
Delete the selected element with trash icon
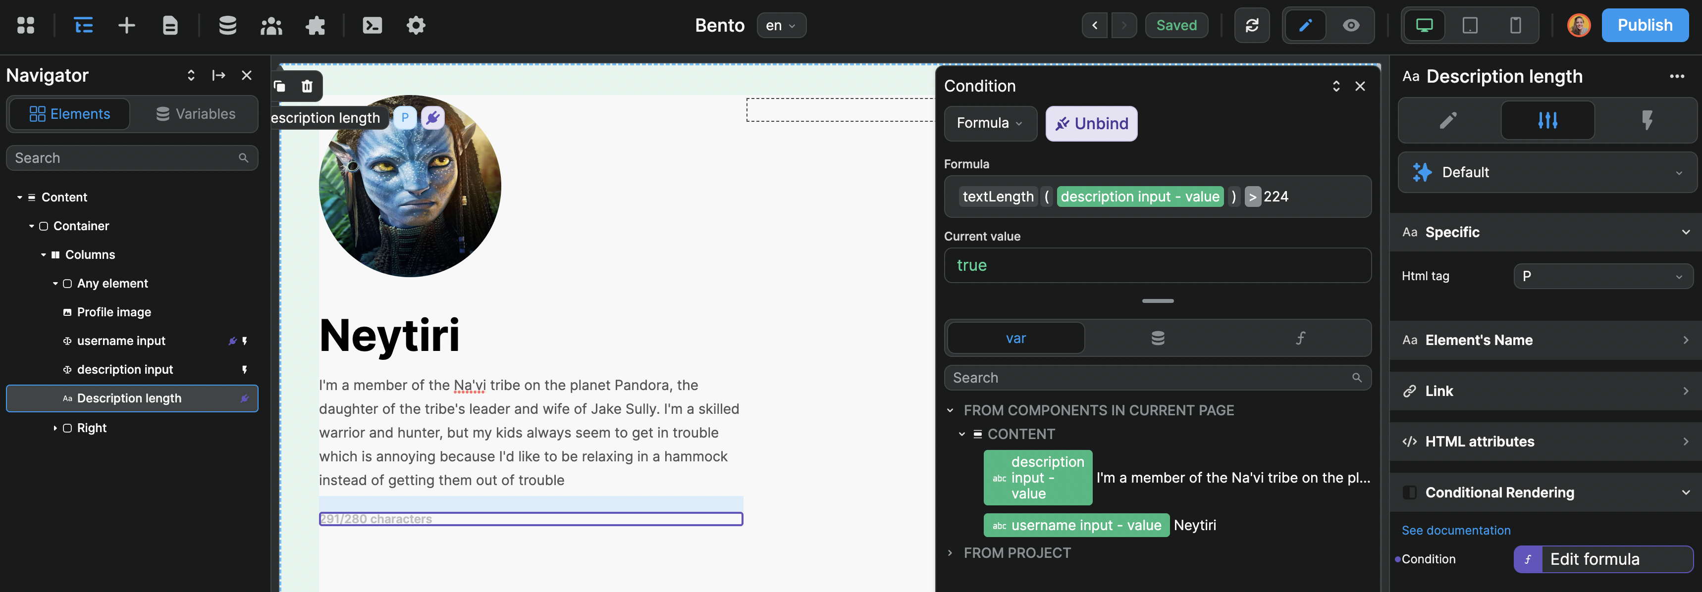click(307, 86)
